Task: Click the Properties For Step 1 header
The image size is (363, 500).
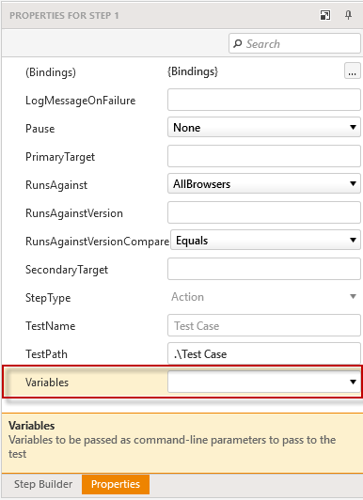Action: click(x=64, y=15)
